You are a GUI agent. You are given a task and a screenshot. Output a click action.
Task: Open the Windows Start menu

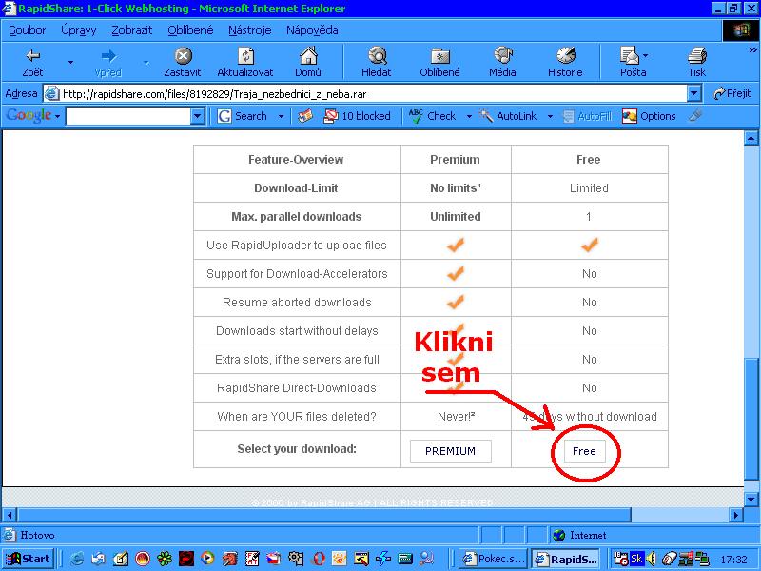(29, 559)
